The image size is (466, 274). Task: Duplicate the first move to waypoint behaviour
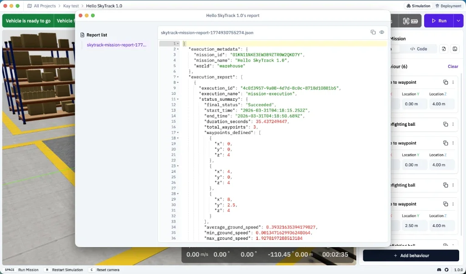coord(446,82)
